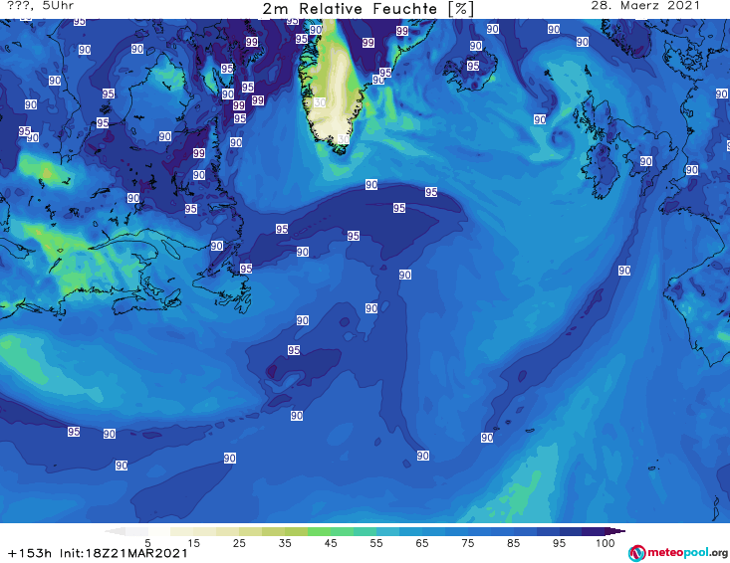Click the legend value '35'
The height and width of the screenshot is (563, 730).
(285, 543)
